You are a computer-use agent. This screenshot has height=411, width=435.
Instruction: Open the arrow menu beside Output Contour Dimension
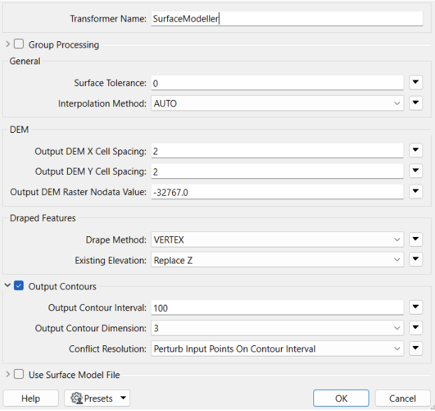click(415, 328)
